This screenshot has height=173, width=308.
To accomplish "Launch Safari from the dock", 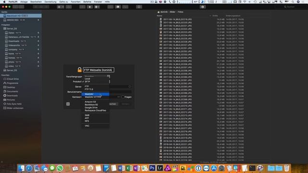I will click(x=29, y=168).
